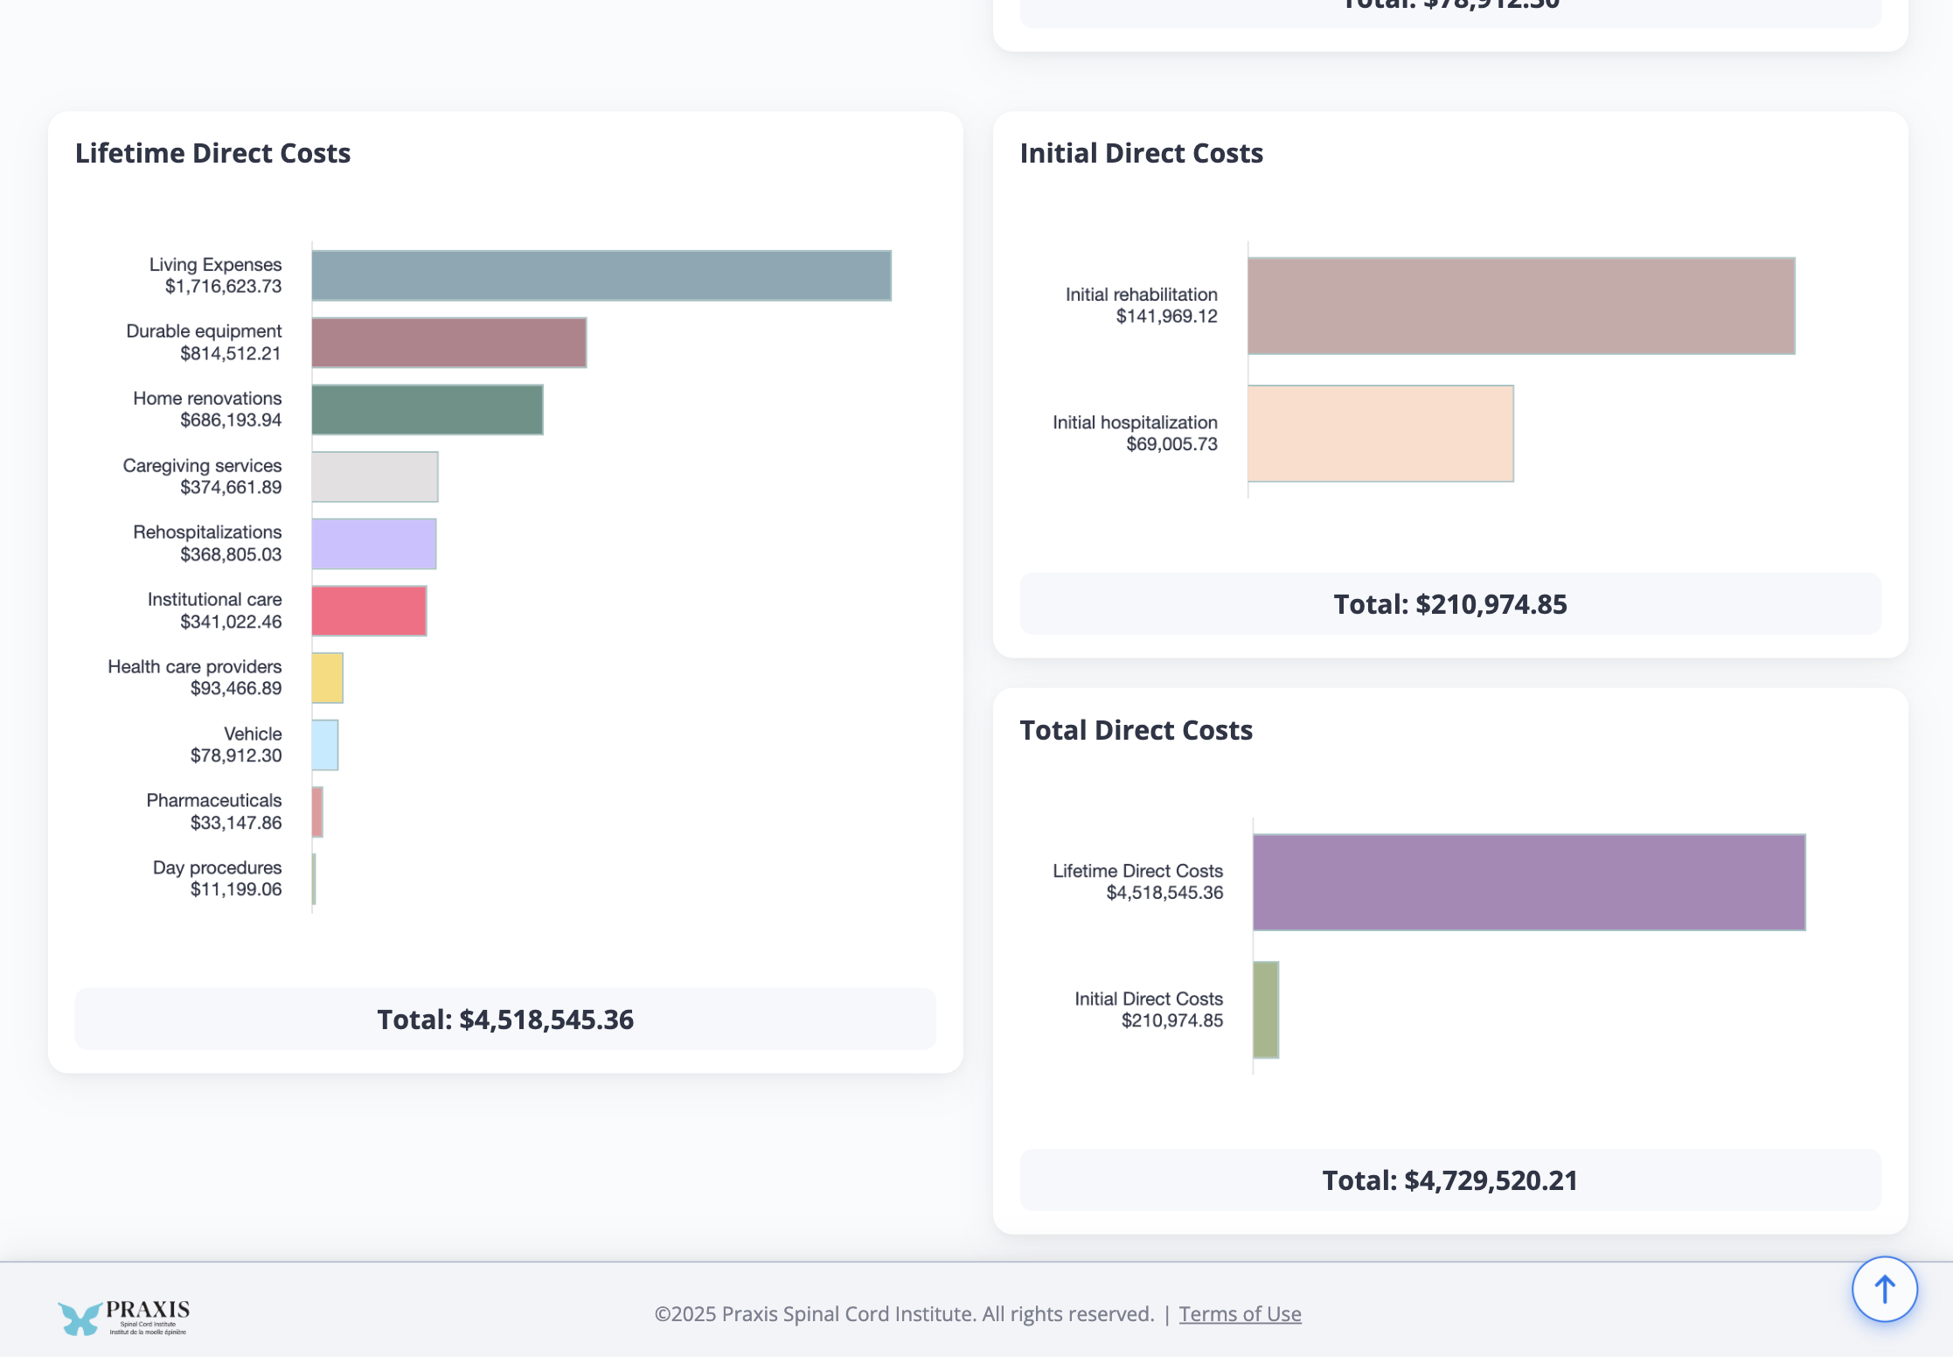Click the 'Lifetime Direct Costs' card heading
Image resolution: width=1953 pixels, height=1357 pixels.
point(212,153)
